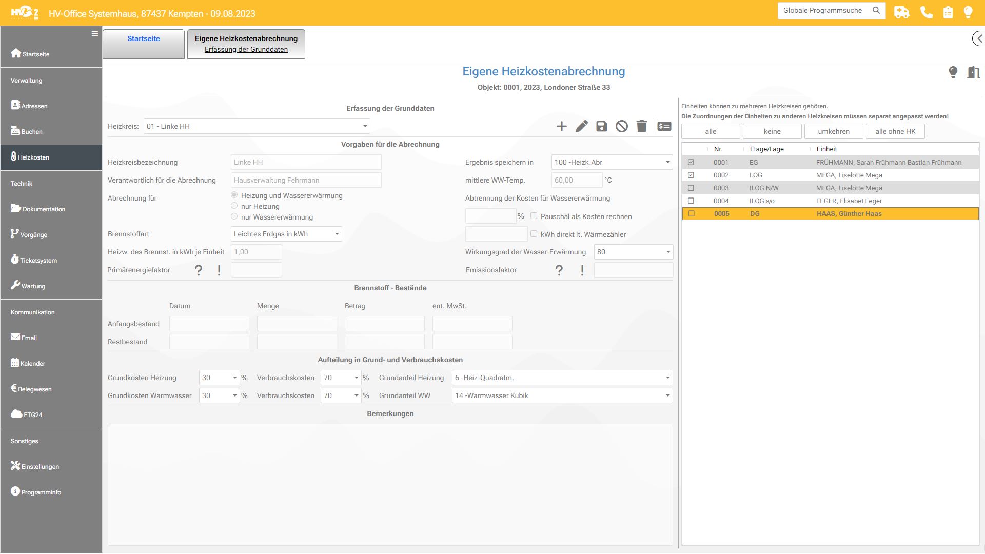
Task: Select 'nur Wassererwärmung' radio button
Action: click(x=234, y=216)
